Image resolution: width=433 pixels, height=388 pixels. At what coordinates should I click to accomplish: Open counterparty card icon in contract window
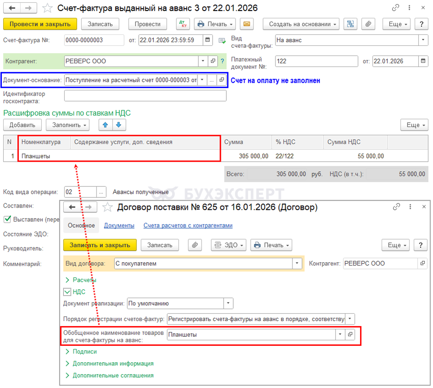point(422,263)
